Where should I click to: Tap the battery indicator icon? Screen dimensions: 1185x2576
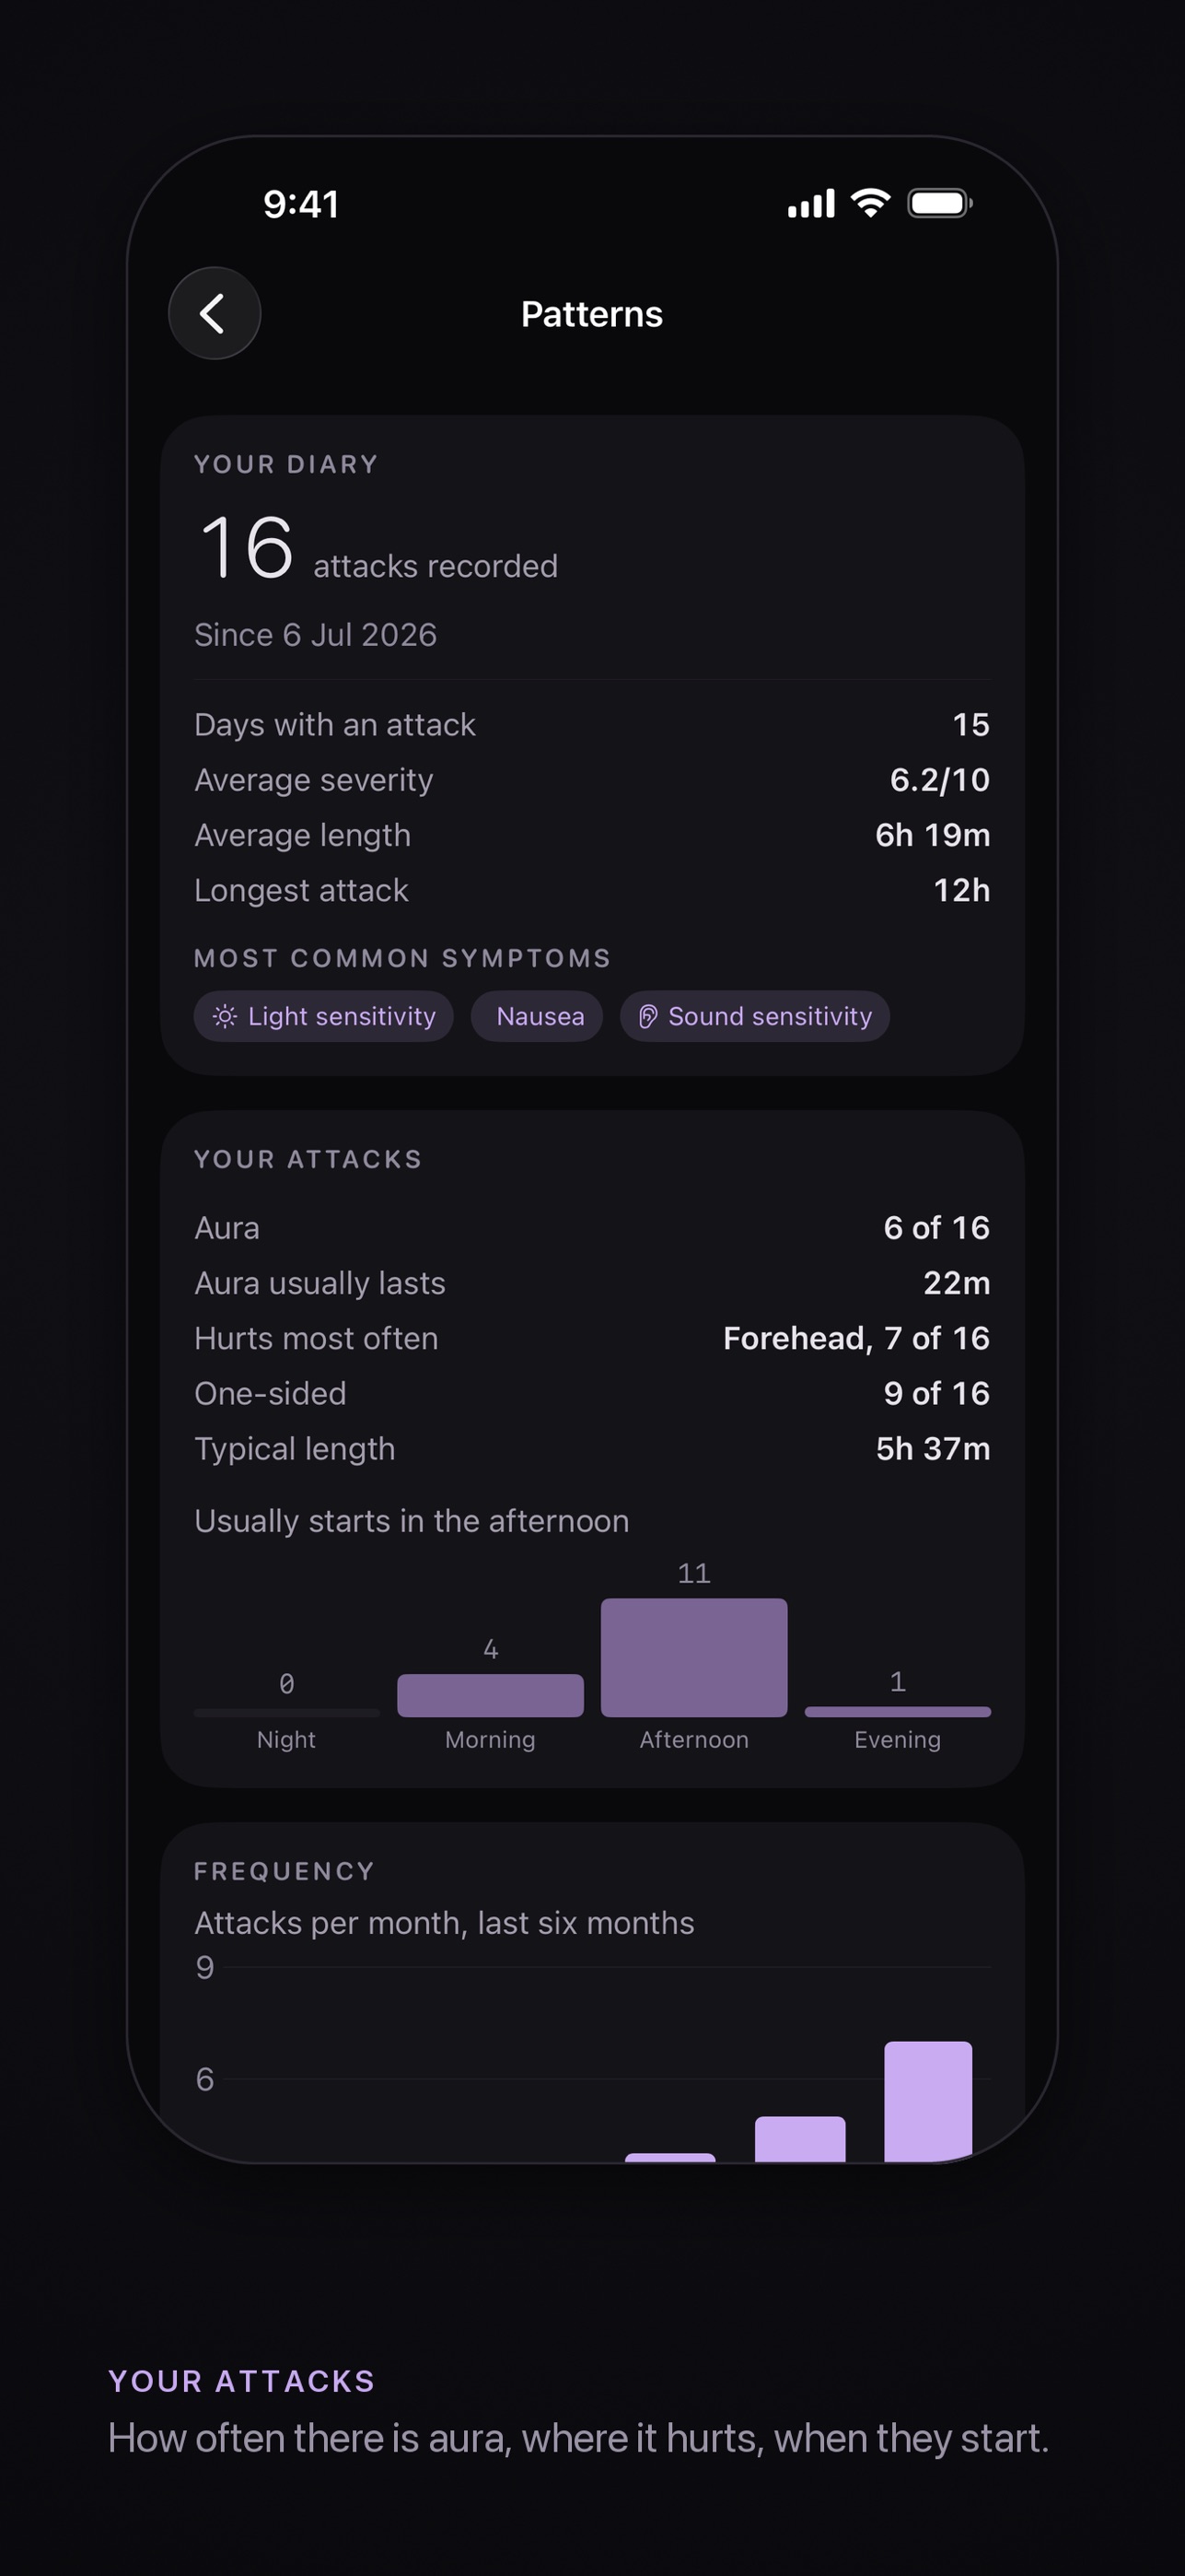point(939,203)
